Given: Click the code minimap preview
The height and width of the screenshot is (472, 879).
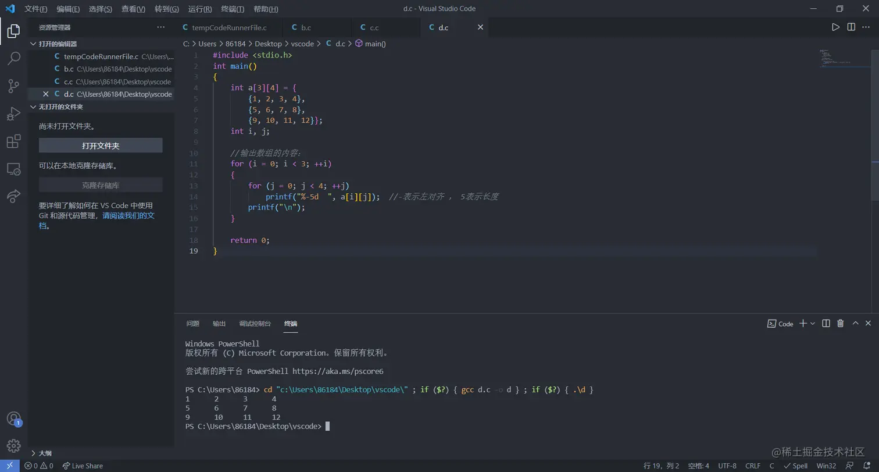Looking at the screenshot, I should pos(844,58).
